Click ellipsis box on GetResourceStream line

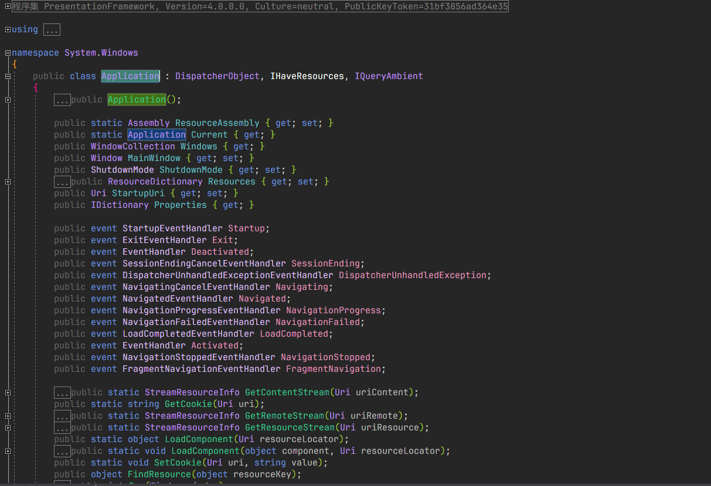tap(62, 427)
